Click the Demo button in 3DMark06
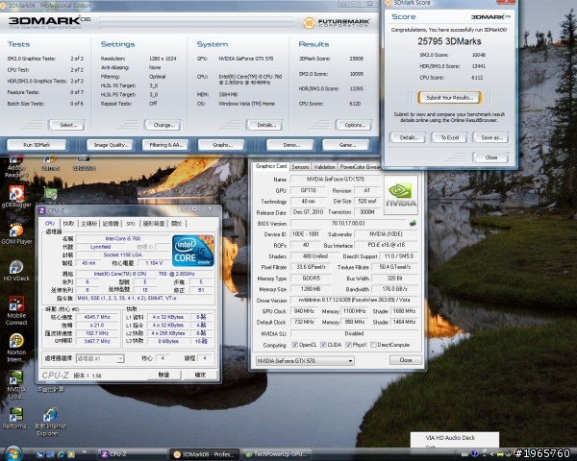 coord(290,145)
